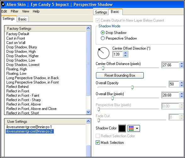The height and width of the screenshot is (158, 185).
Task: Toggle the Reflect Selection Color checkbox
Action: coord(98,136)
